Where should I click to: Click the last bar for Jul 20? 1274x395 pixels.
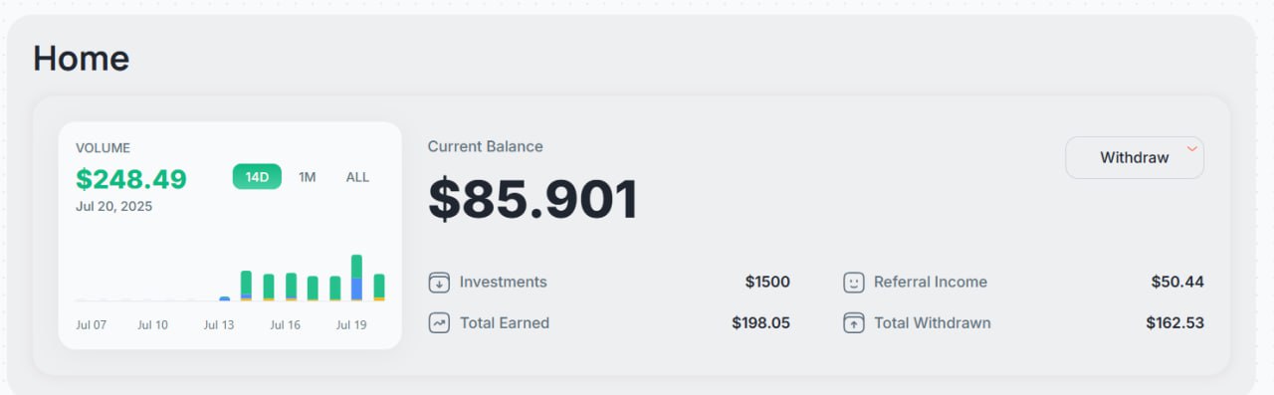coord(379,287)
